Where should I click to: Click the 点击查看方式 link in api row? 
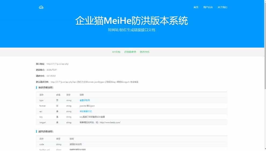86,111
